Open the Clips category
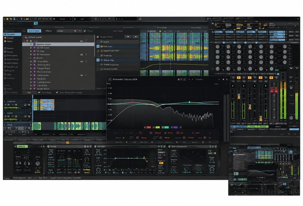Screen dimensions: 303x206 click(x=8, y=74)
